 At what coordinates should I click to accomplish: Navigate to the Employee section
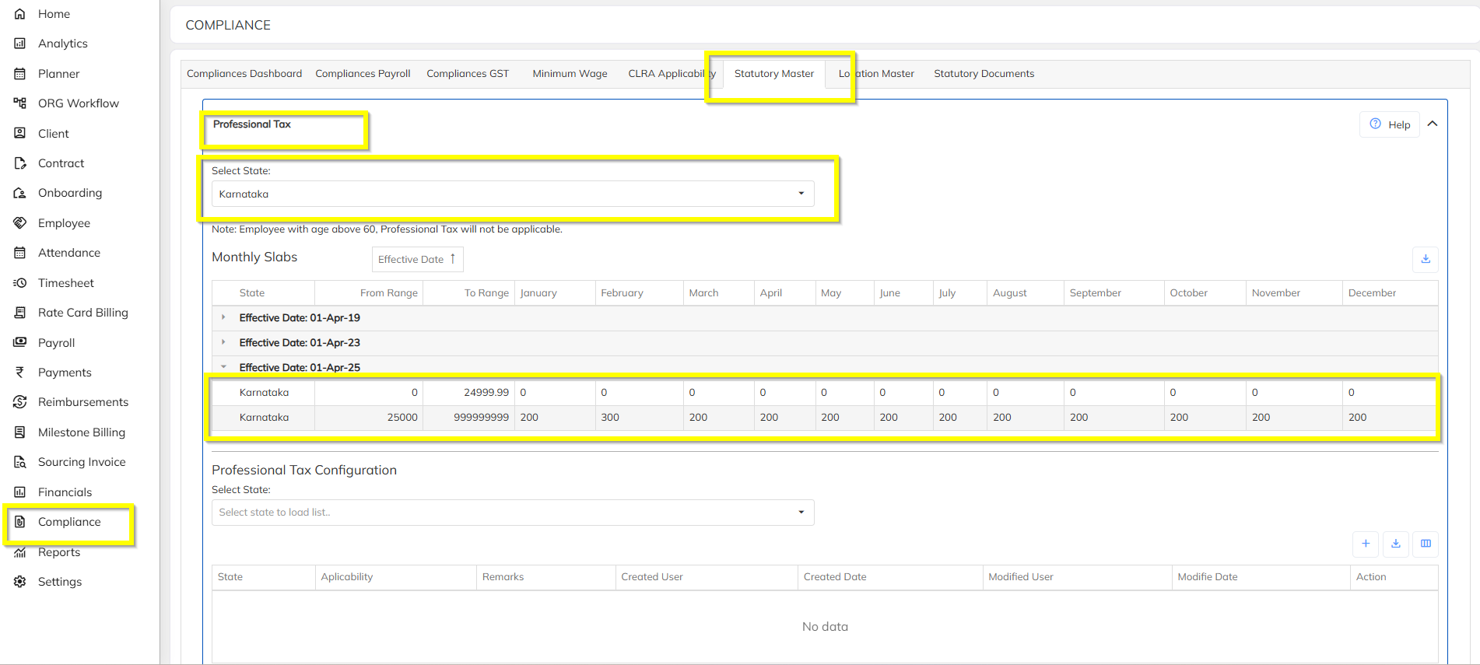[64, 223]
